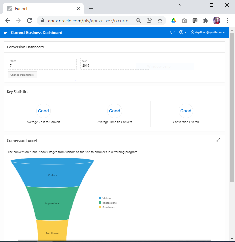The width and height of the screenshot is (235, 242).
Task: Open the Extensions puzzle piece menu
Action: pyautogui.click(x=206, y=21)
